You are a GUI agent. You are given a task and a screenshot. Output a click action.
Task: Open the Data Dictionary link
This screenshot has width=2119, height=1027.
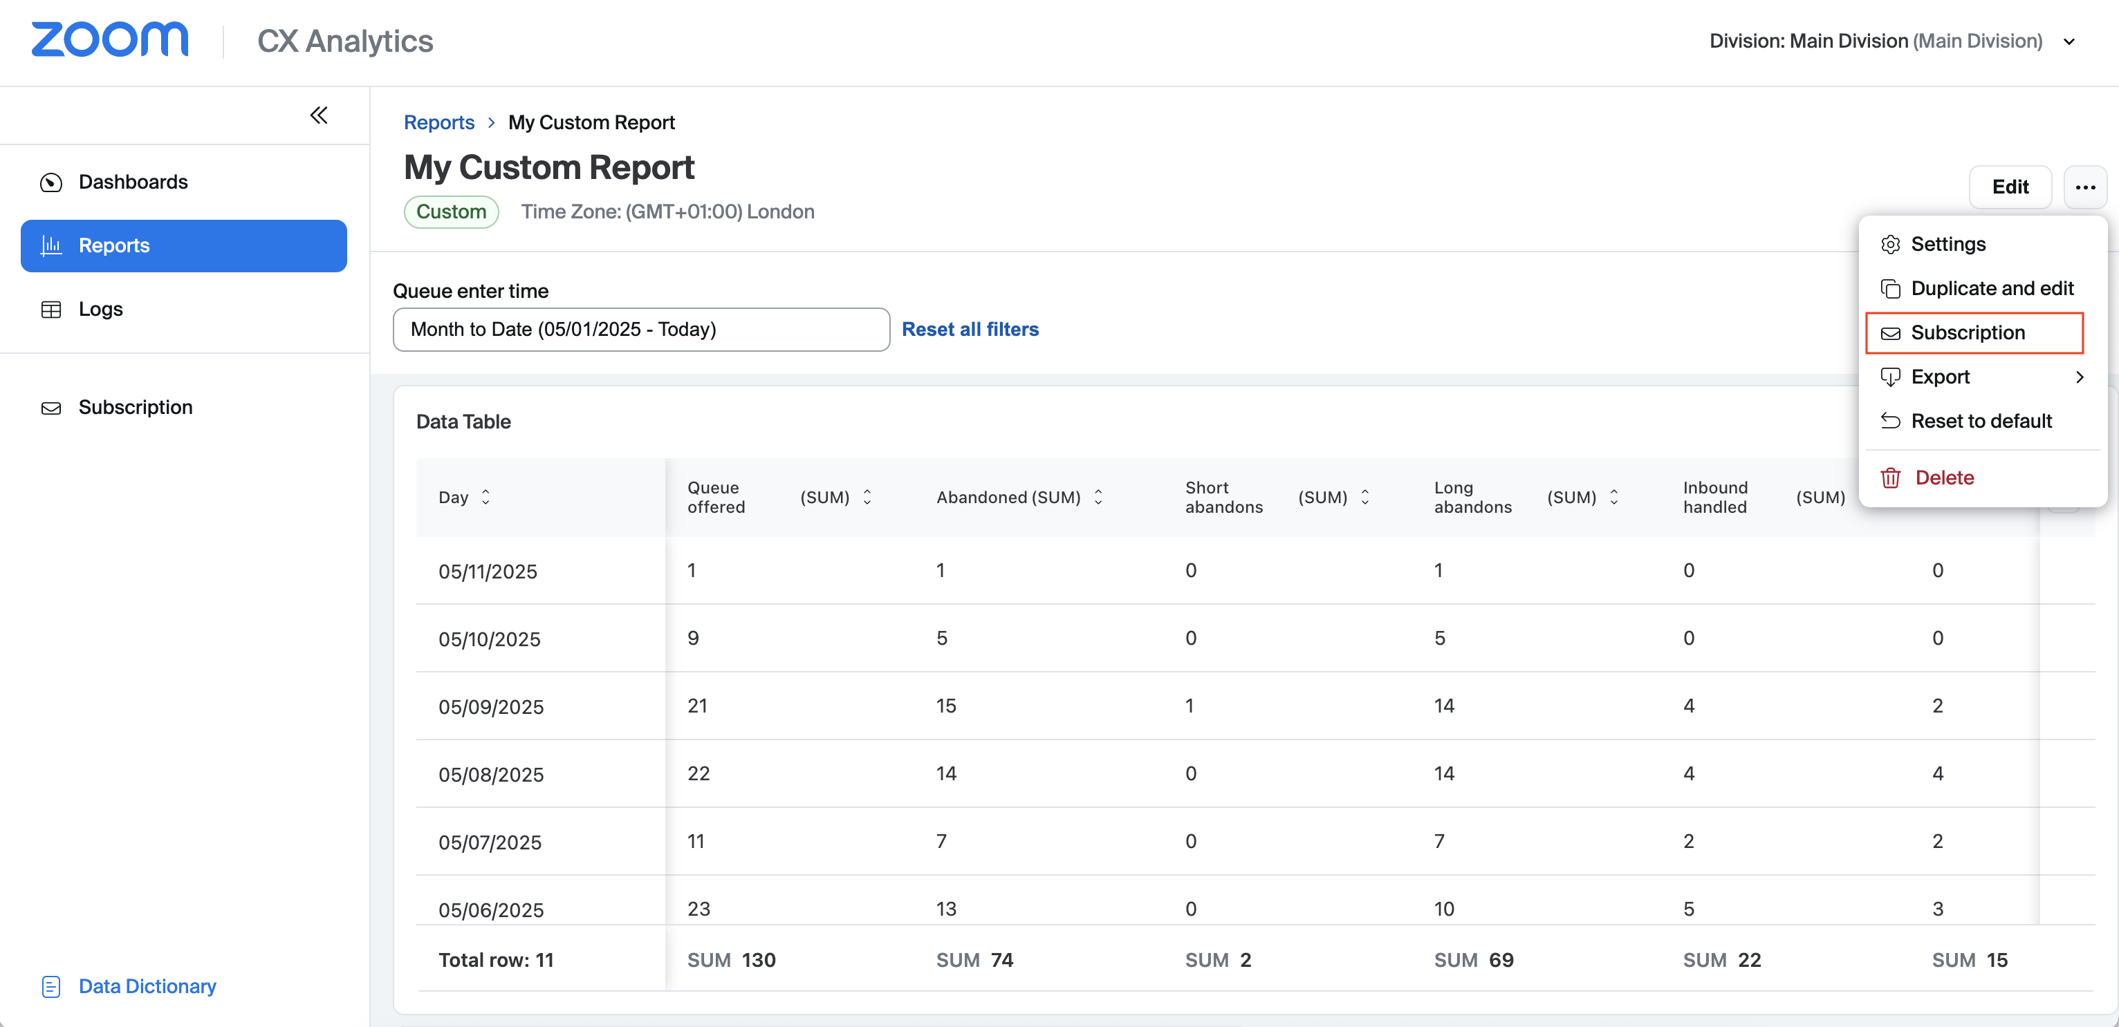147,986
